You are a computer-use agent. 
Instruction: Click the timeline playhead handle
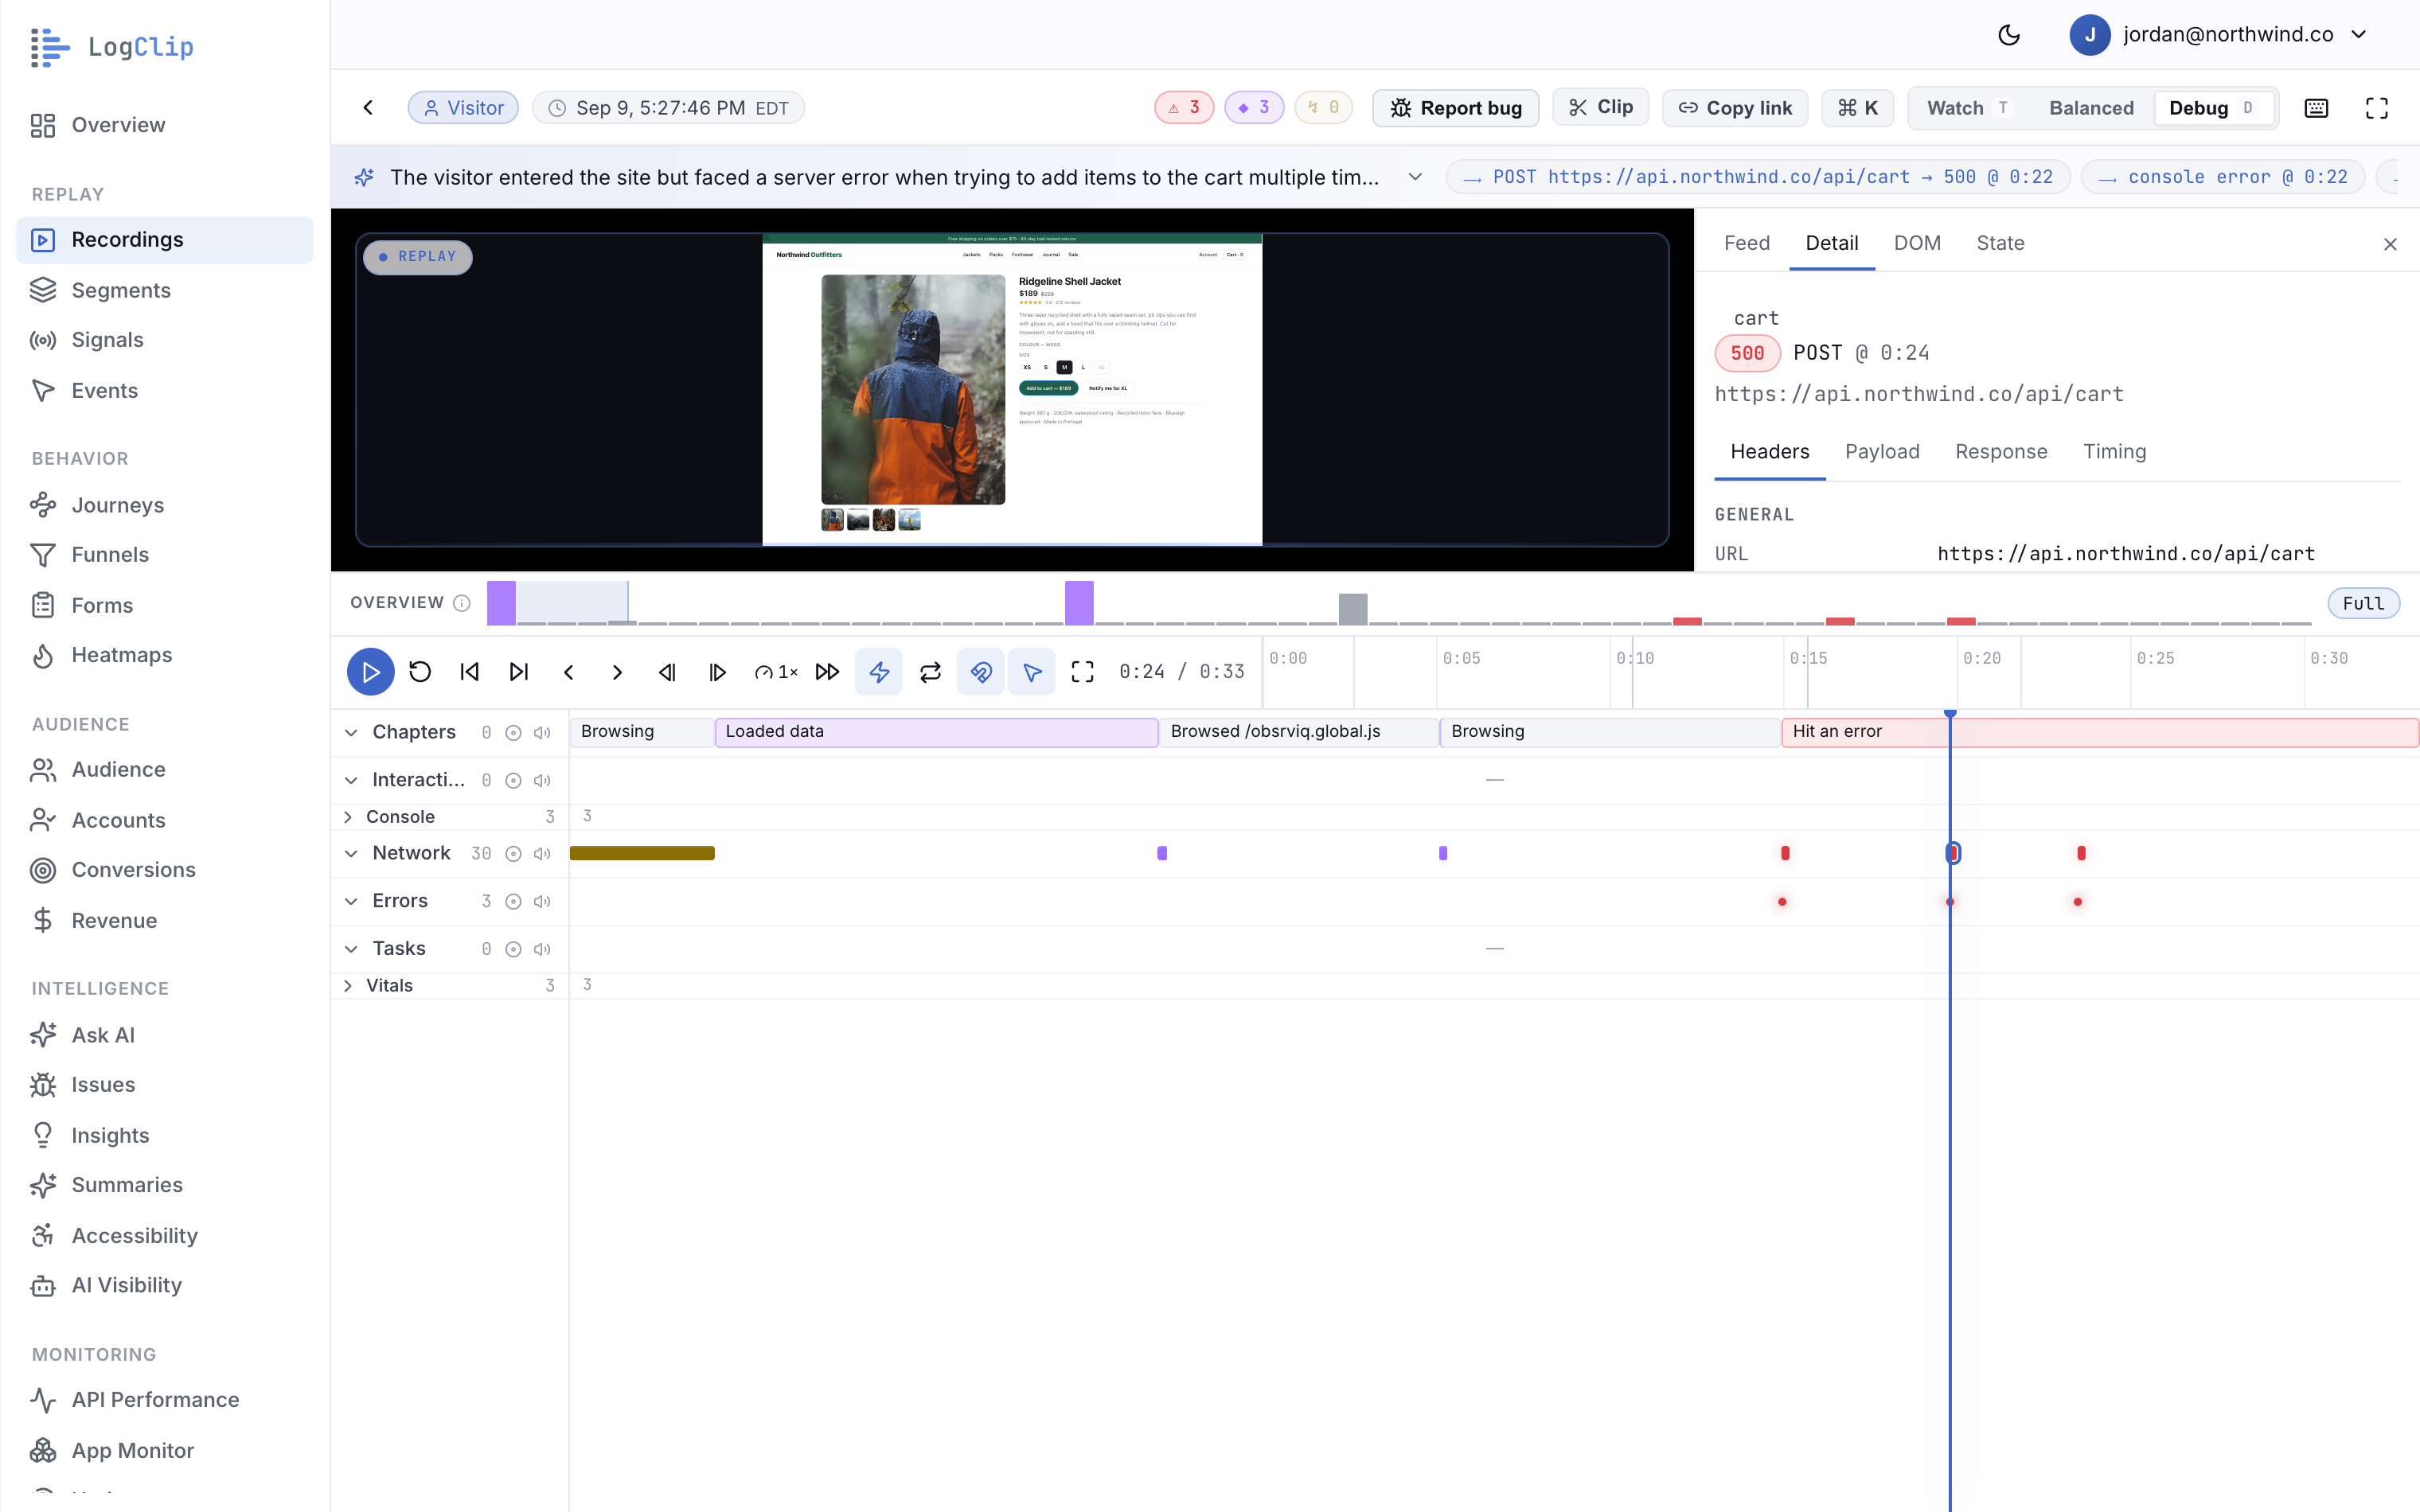[x=1950, y=714]
